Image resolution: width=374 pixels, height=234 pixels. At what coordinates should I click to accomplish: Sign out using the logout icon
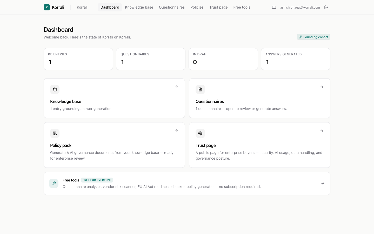click(x=326, y=7)
